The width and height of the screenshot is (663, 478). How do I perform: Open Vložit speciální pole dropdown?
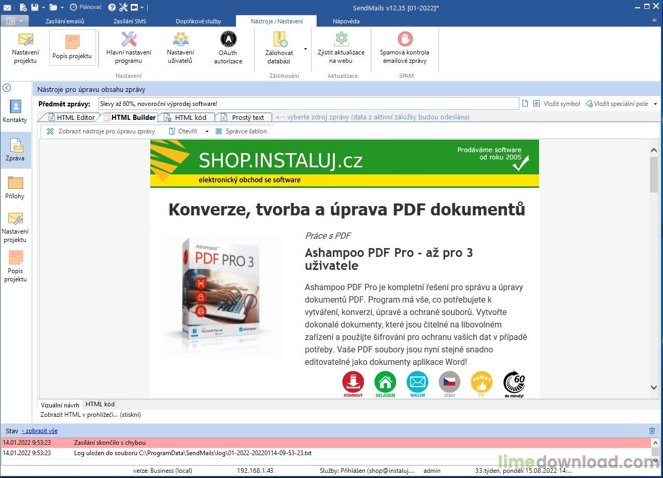[x=655, y=104]
